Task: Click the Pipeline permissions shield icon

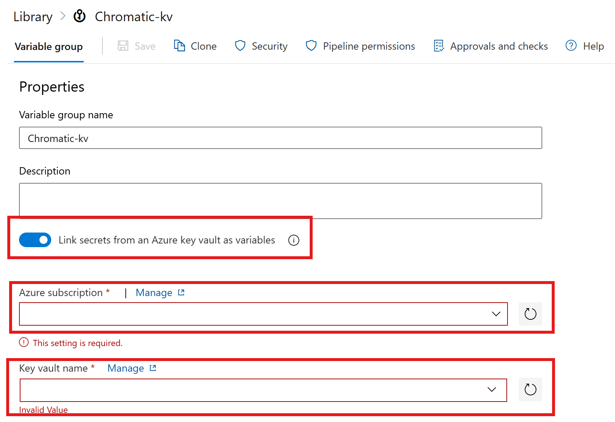Action: click(311, 46)
